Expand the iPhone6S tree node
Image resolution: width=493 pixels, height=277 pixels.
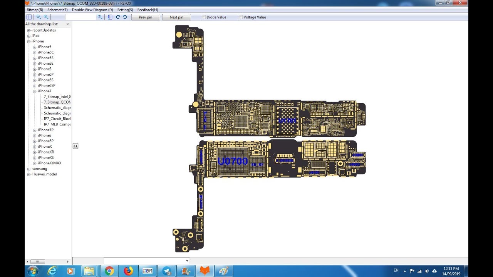click(35, 80)
